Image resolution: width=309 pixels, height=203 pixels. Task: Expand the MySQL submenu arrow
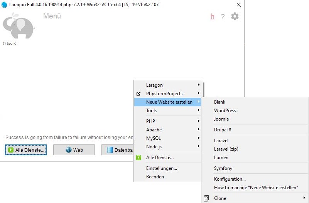pyautogui.click(x=198, y=138)
